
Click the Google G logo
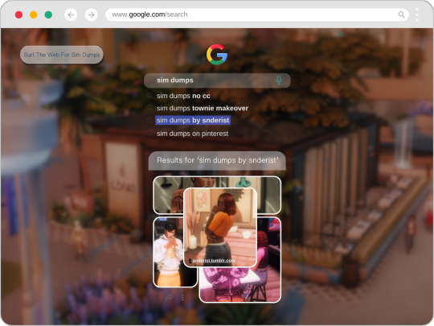tap(217, 55)
